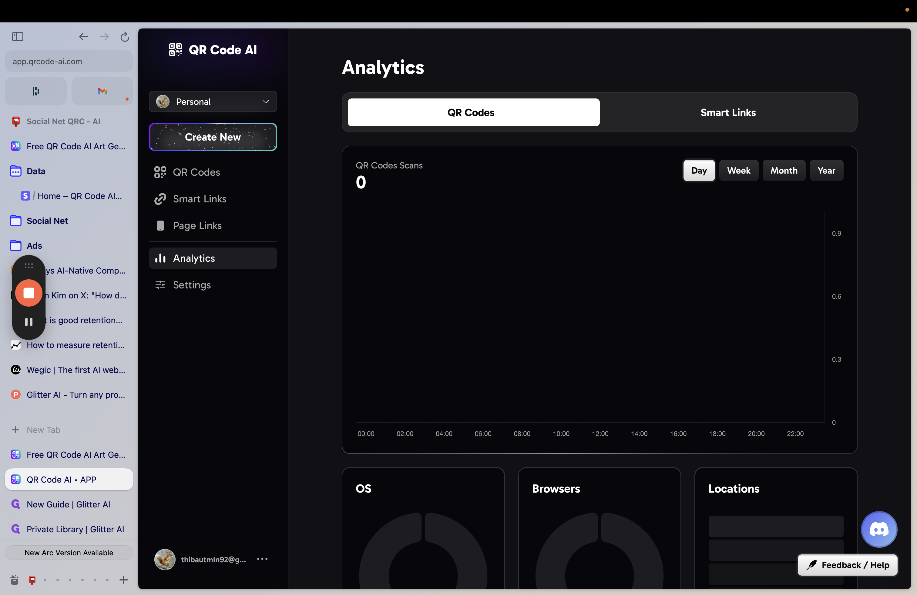This screenshot has height=595, width=917.
Task: Open the pinned bars-logo favorite tile
Action: [x=36, y=91]
